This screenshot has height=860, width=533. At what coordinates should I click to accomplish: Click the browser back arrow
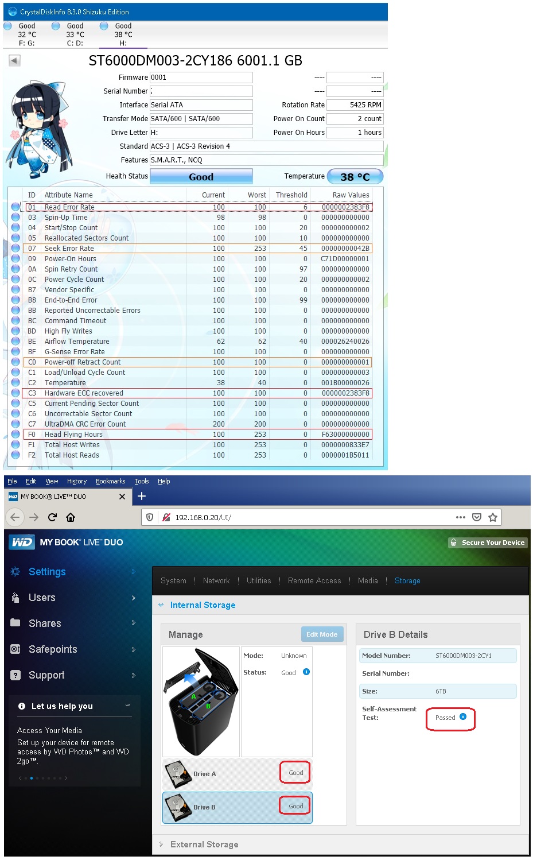(15, 517)
